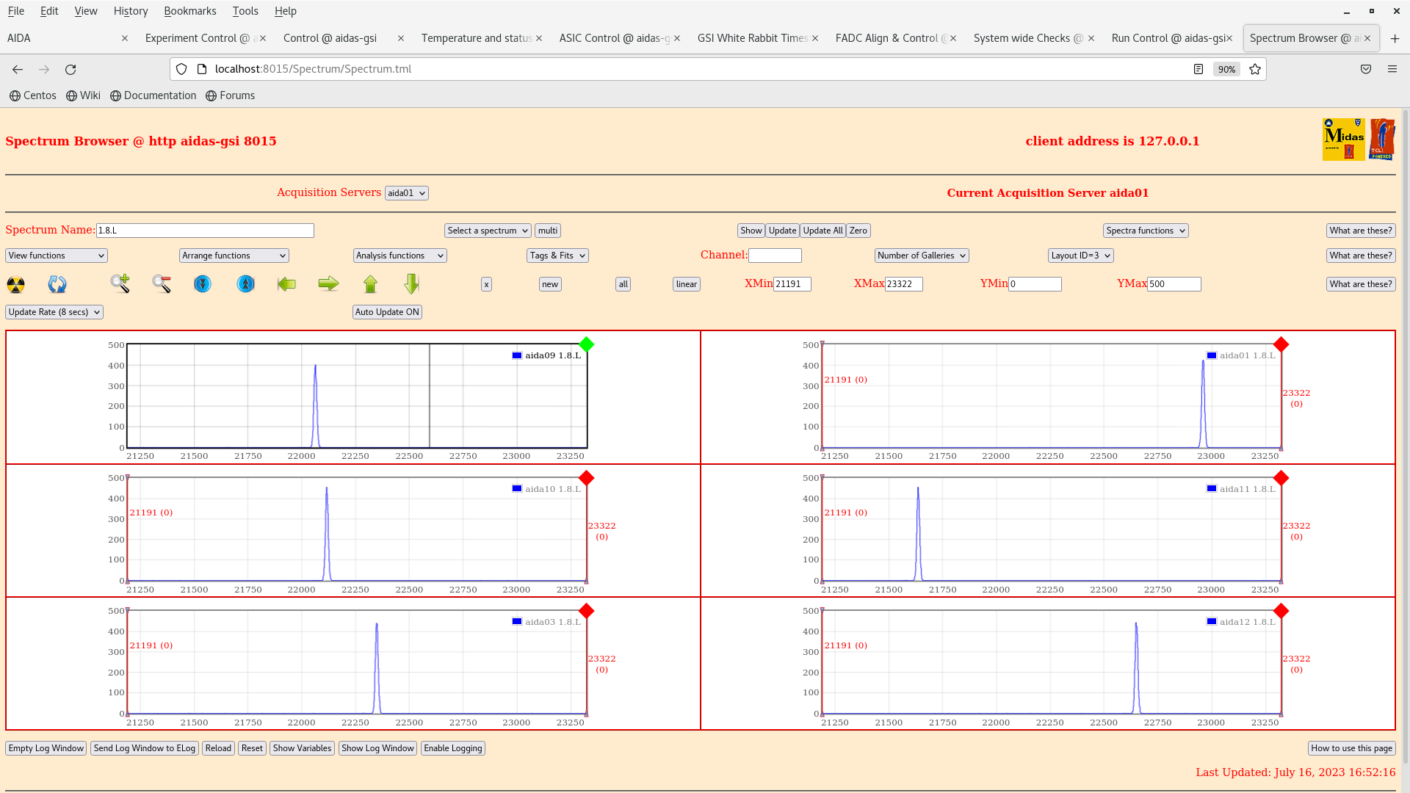The image size is (1410, 793).
Task: Click the aida01 1.8.L blue legend swatch
Action: (1212, 355)
